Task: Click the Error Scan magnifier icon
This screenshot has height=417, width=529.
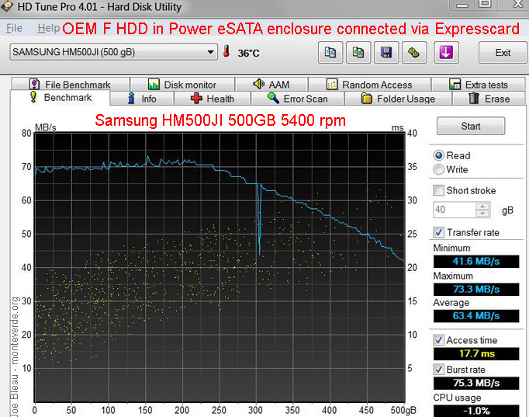Action: tap(273, 98)
